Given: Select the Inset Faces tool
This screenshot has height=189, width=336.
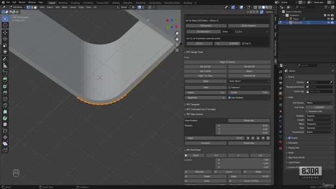Looking at the screenshot, I should [x=5, y=86].
